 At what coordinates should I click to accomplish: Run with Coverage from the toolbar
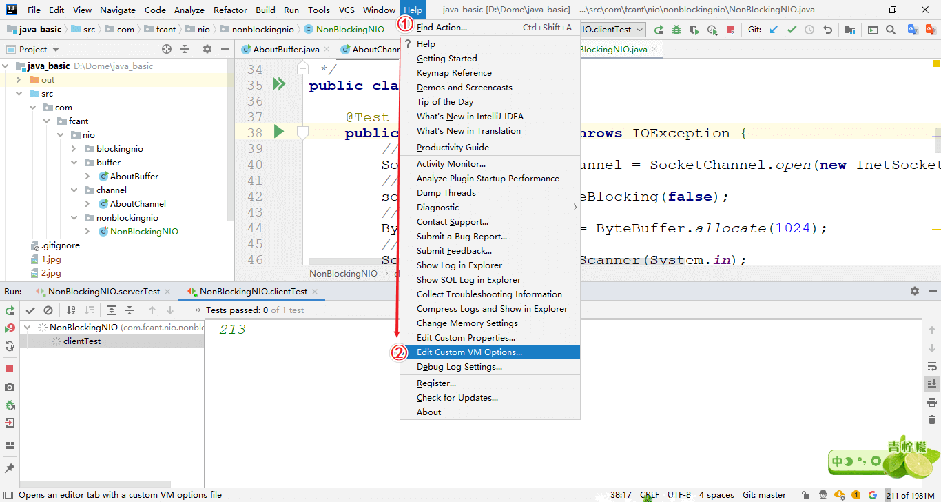coord(694,30)
